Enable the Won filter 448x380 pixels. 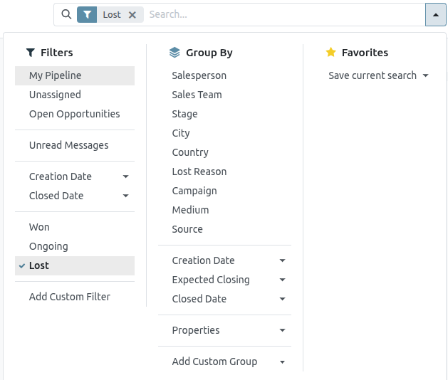(x=39, y=227)
